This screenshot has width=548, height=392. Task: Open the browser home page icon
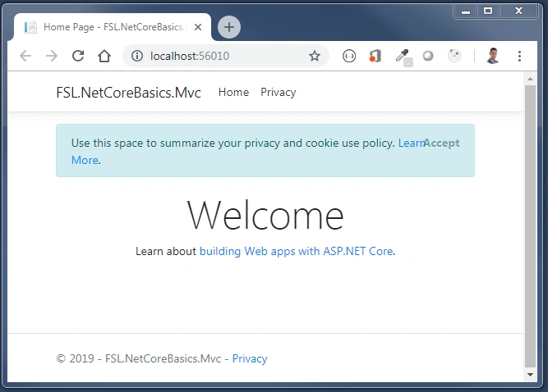tap(104, 56)
